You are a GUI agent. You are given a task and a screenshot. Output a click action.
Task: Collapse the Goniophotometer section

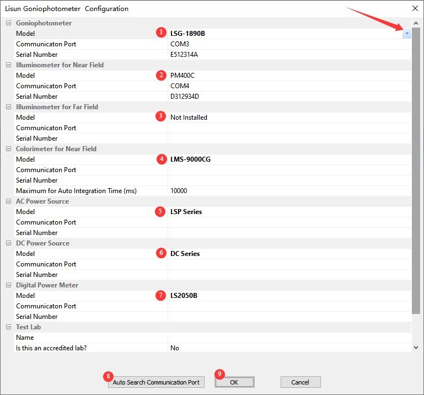pos(9,23)
